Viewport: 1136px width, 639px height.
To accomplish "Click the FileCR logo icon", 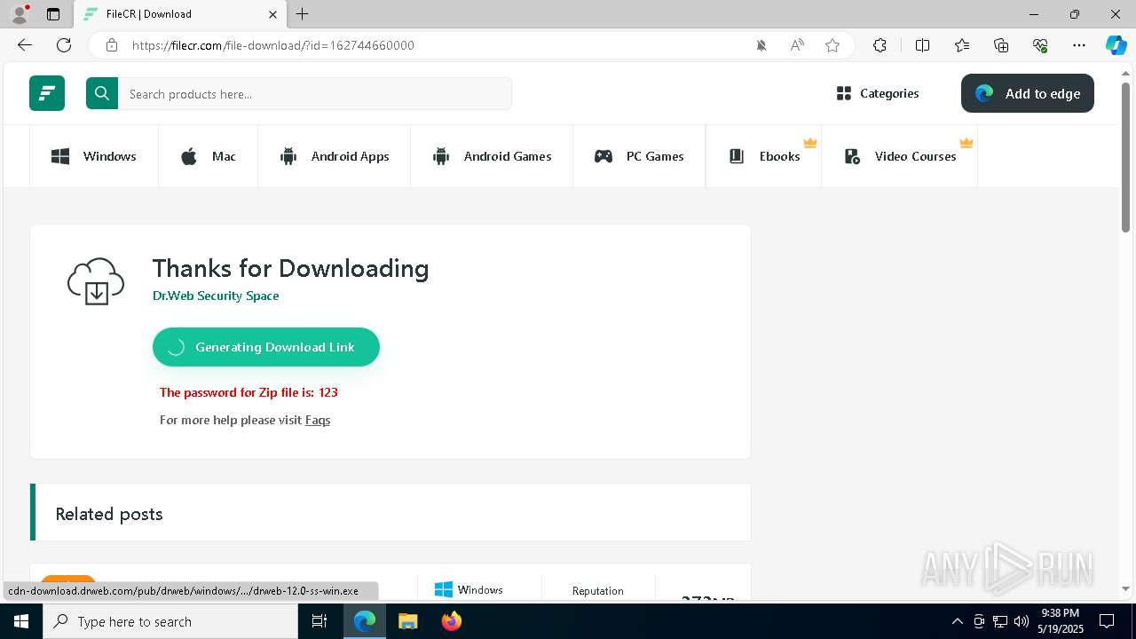I will click(x=47, y=93).
